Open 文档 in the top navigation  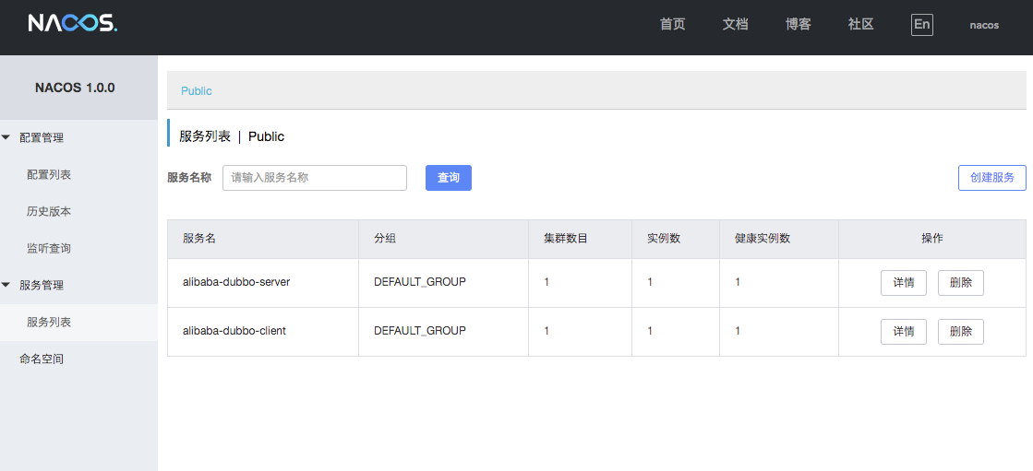[x=736, y=25]
